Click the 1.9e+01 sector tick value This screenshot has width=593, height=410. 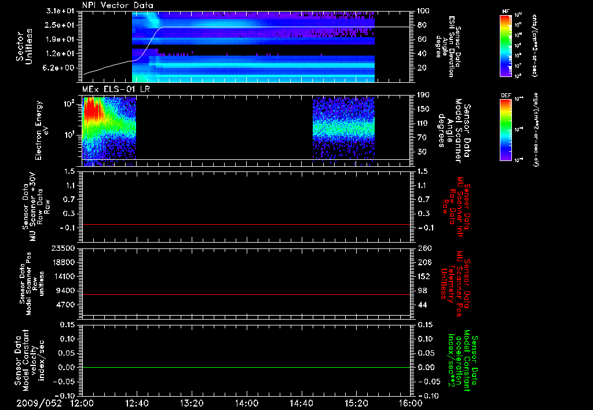pyautogui.click(x=60, y=39)
